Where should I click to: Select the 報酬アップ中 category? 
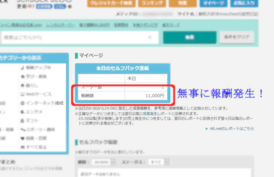[36, 68]
